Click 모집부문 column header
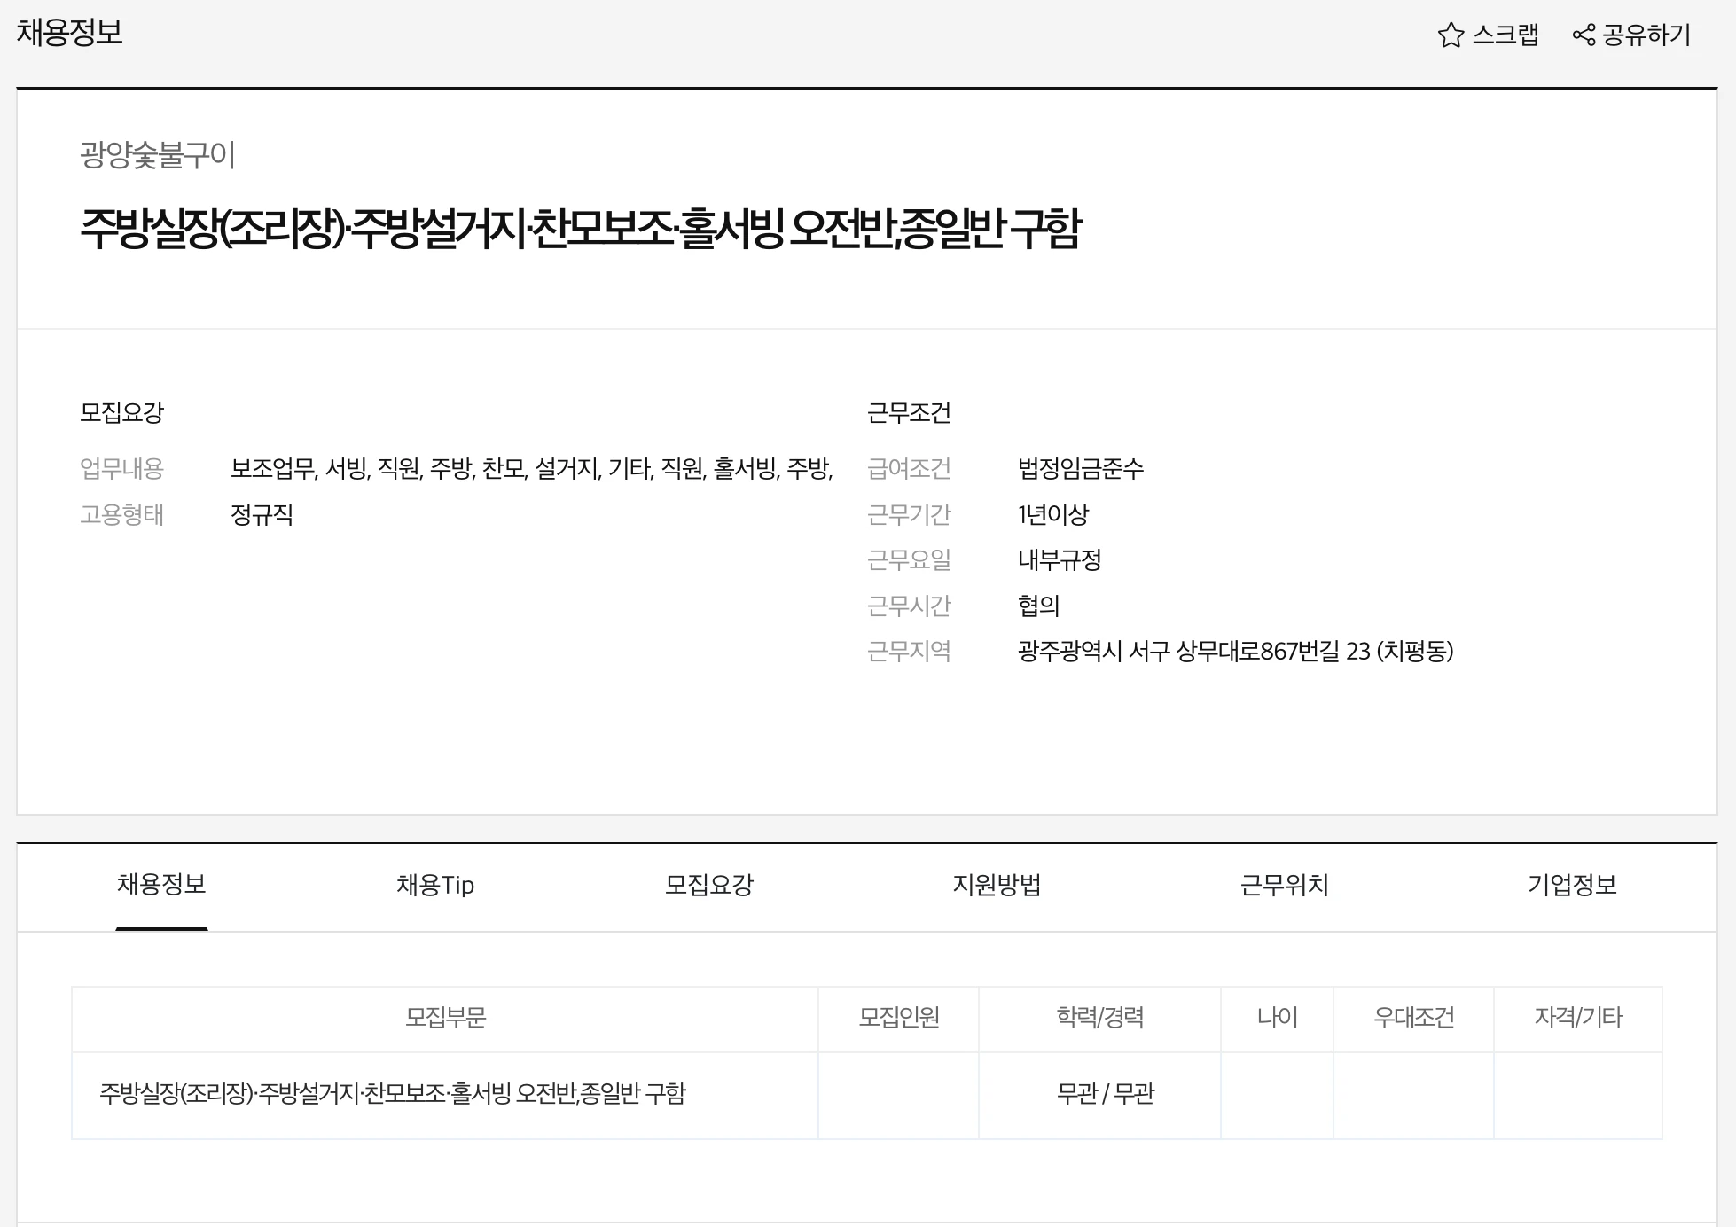Image resolution: width=1736 pixels, height=1227 pixels. pos(445,1018)
